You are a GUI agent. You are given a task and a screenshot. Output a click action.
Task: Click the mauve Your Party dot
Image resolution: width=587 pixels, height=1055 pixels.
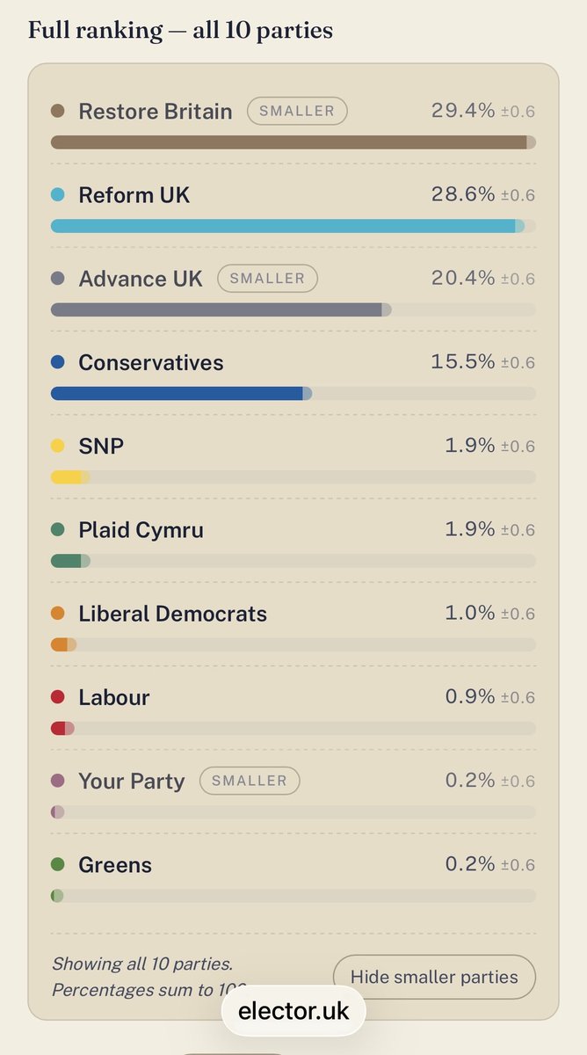pyautogui.click(x=58, y=781)
